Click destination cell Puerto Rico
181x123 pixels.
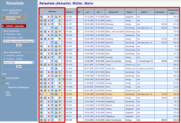click(115, 68)
